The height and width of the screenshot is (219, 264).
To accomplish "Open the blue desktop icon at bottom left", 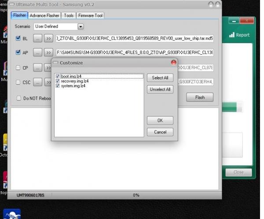I will (x=12, y=214).
